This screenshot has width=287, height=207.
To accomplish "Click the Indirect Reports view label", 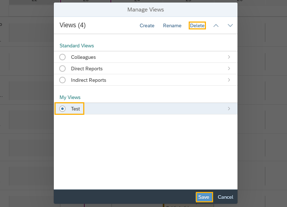I will point(89,80).
